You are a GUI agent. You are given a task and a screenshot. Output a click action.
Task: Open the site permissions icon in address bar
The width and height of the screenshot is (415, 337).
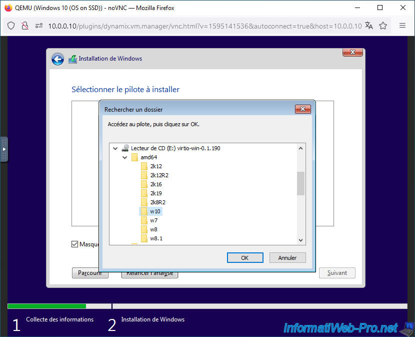tap(39, 26)
